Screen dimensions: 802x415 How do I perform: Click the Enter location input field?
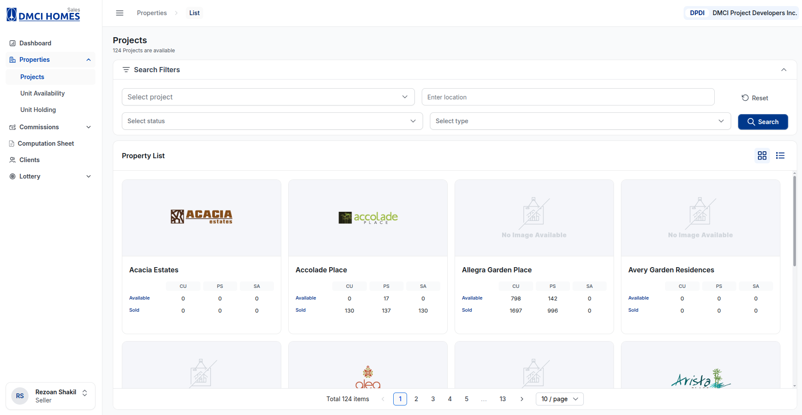(568, 97)
